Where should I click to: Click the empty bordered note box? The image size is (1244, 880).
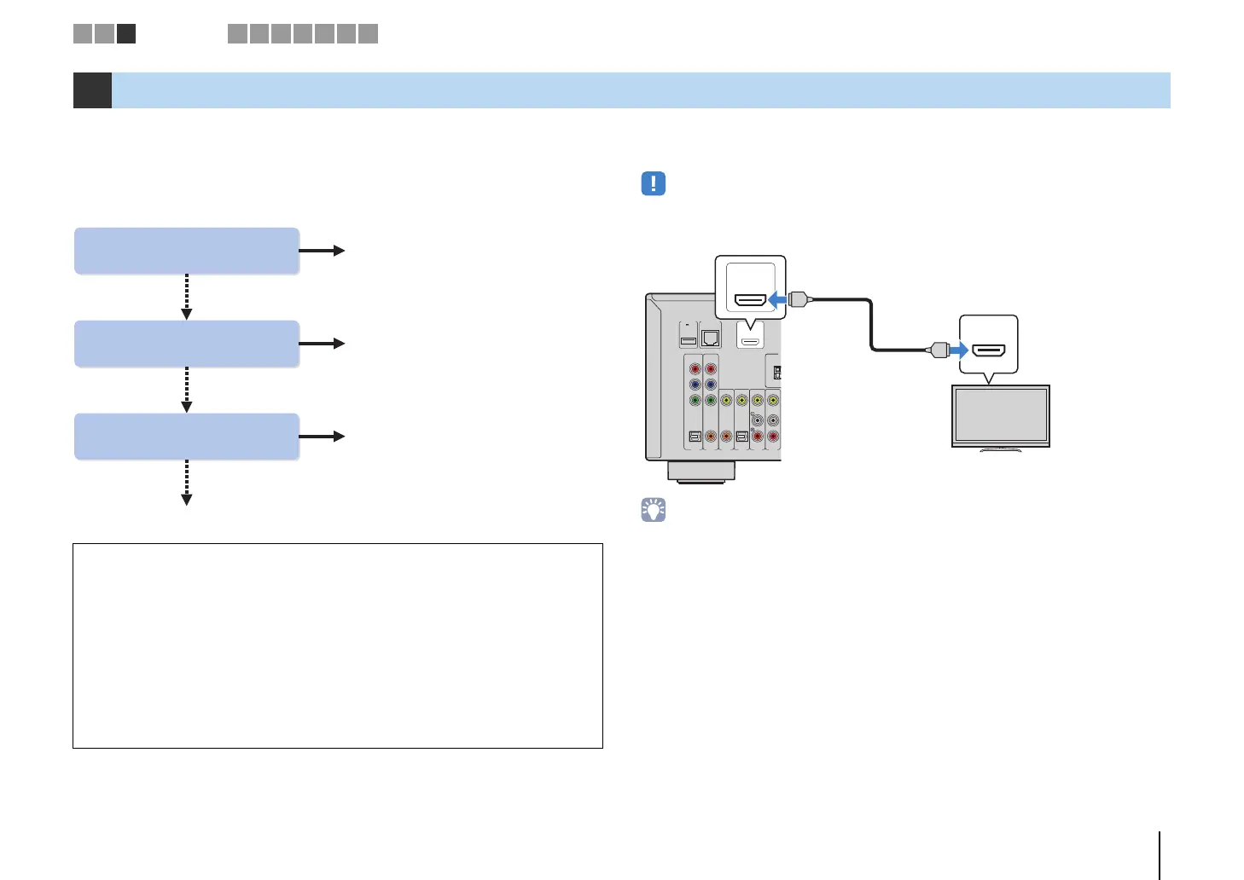pos(338,646)
